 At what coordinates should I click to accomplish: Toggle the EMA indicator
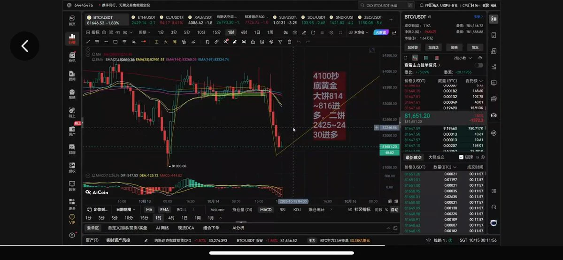click(x=164, y=210)
